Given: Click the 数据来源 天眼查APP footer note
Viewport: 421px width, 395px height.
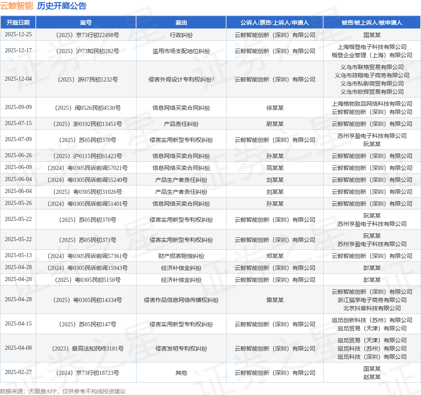Looking at the screenshot, I should point(63,391).
